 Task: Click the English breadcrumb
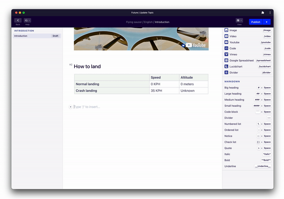click(x=148, y=22)
